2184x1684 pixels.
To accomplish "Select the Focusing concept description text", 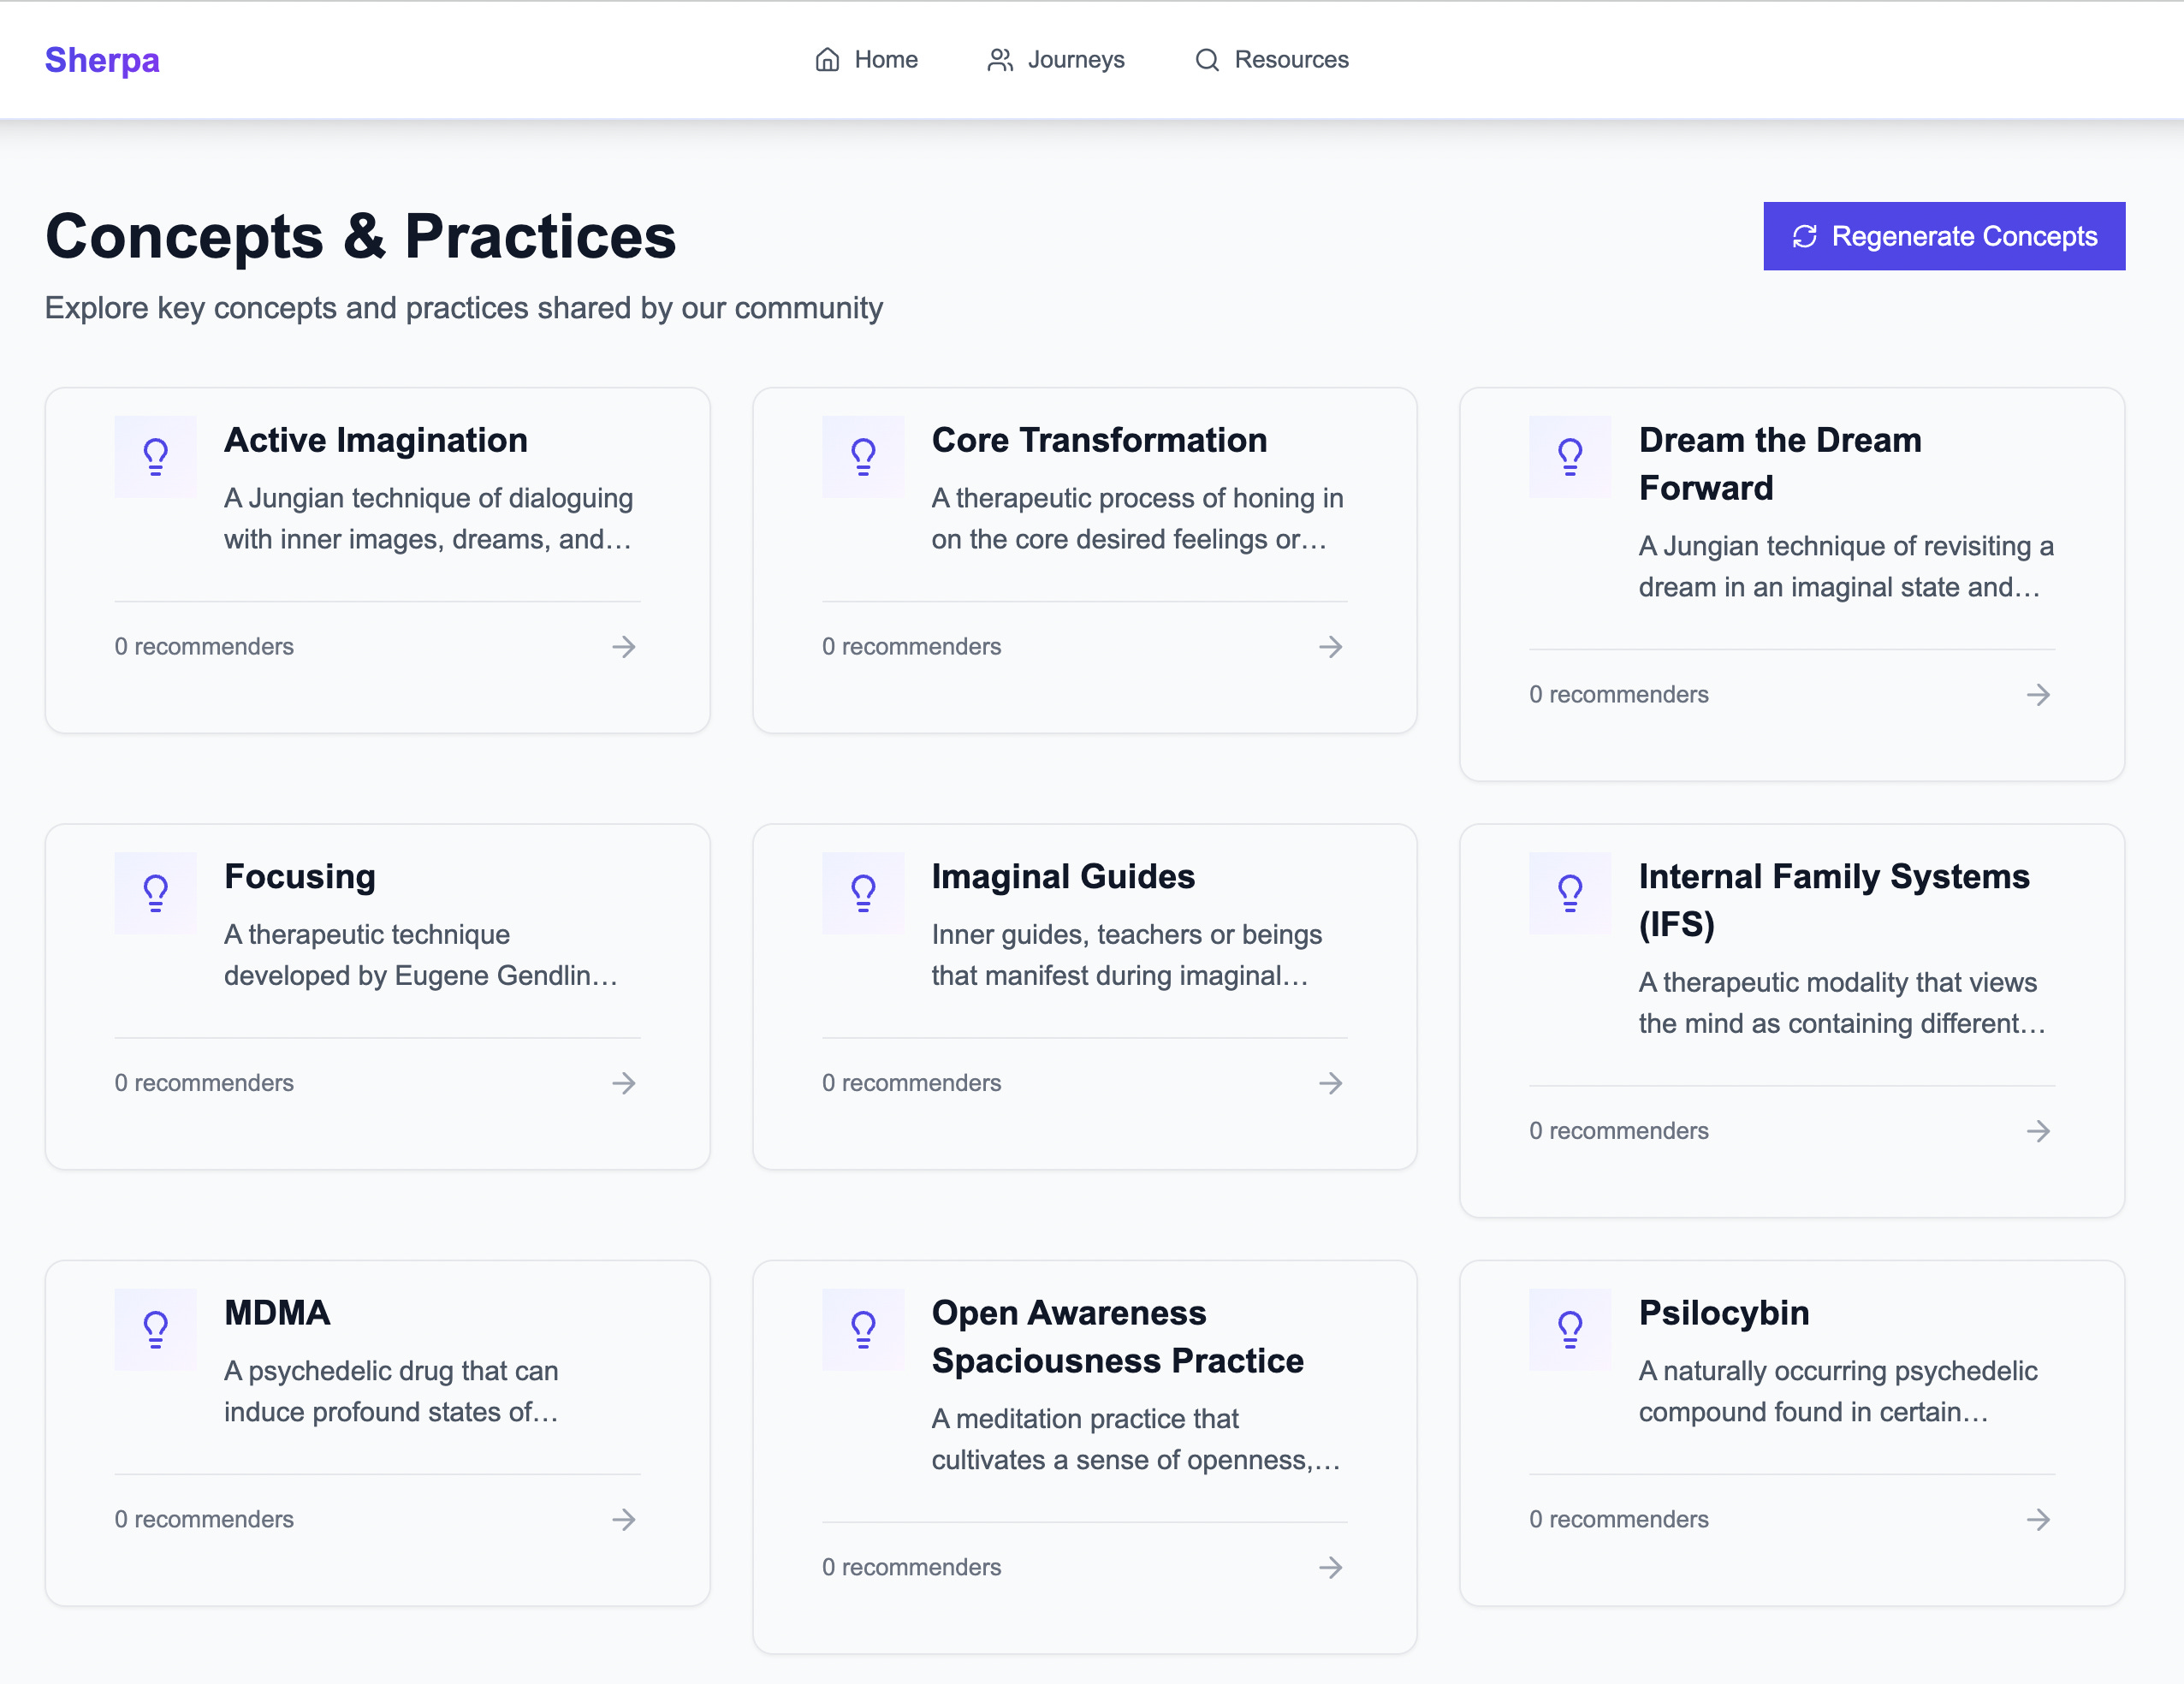I will coord(420,955).
